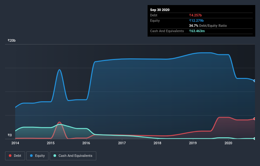Click the 2020 x-axis label
This screenshot has height=166, width=260.
[x=228, y=143]
